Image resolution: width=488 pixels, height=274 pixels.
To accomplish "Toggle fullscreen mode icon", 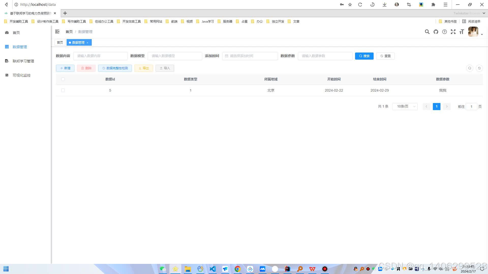I will (x=453, y=32).
